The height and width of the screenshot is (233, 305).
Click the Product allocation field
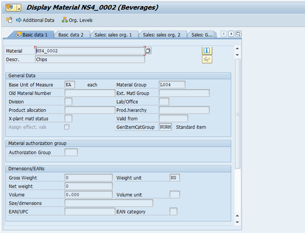(x=90, y=110)
